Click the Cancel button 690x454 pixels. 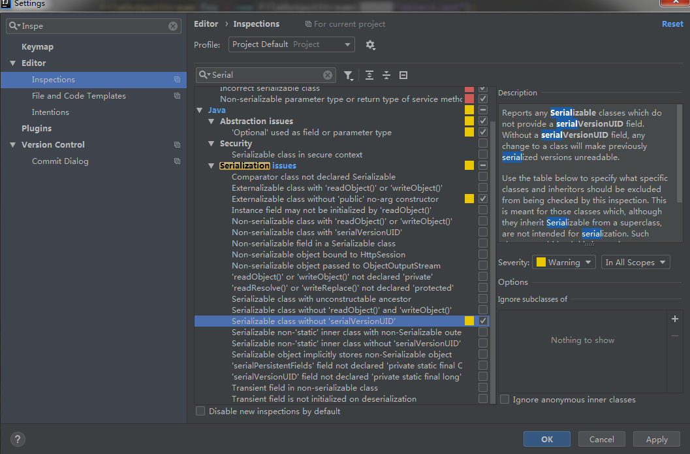(602, 439)
